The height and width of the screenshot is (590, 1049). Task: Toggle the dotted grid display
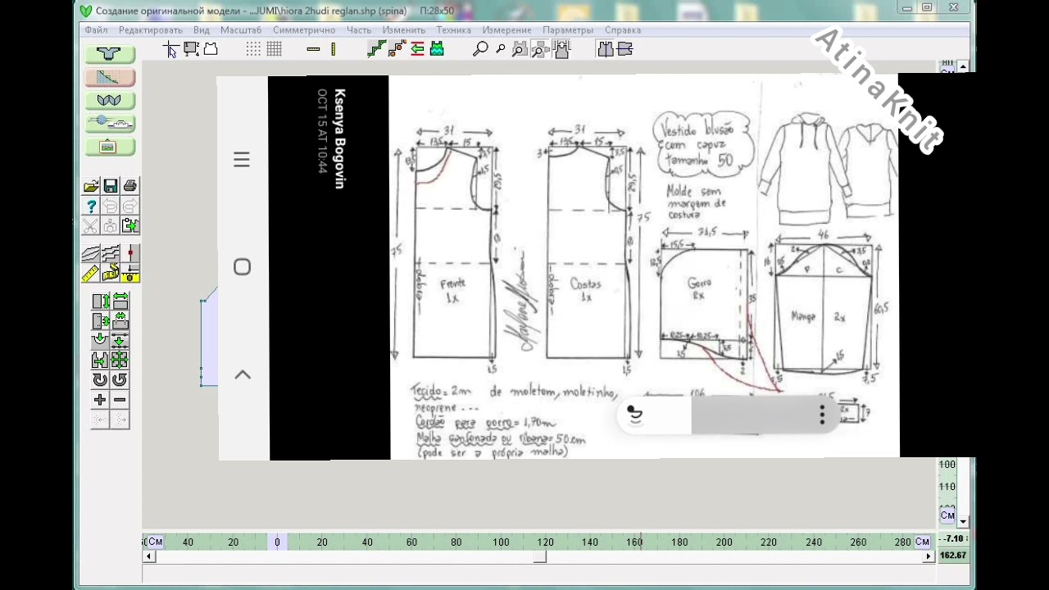pos(253,50)
